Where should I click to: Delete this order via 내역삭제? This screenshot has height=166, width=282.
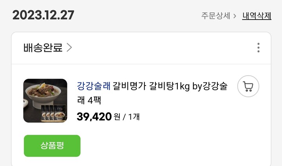[x=257, y=16]
